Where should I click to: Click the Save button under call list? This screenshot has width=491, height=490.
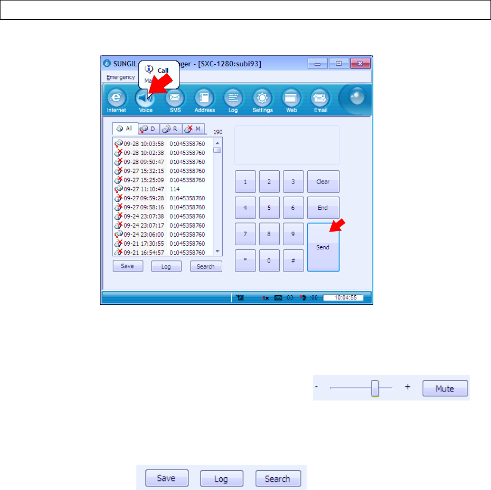[128, 266]
